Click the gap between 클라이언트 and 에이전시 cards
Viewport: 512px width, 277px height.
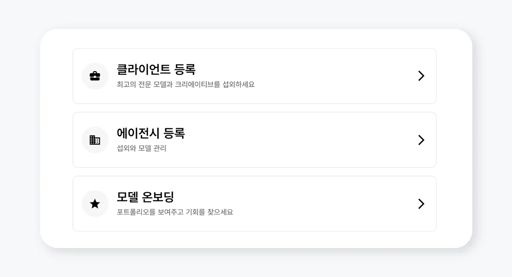pyautogui.click(x=254, y=108)
